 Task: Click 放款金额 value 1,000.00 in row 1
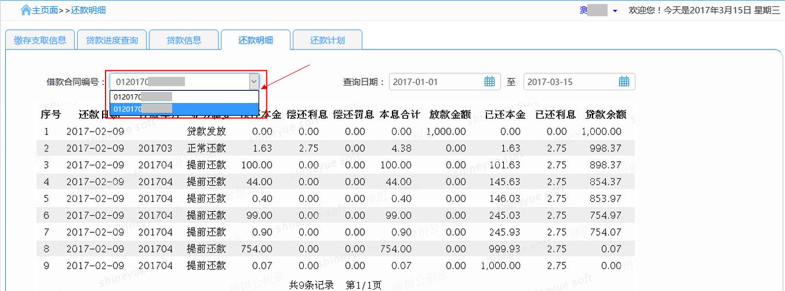point(446,132)
